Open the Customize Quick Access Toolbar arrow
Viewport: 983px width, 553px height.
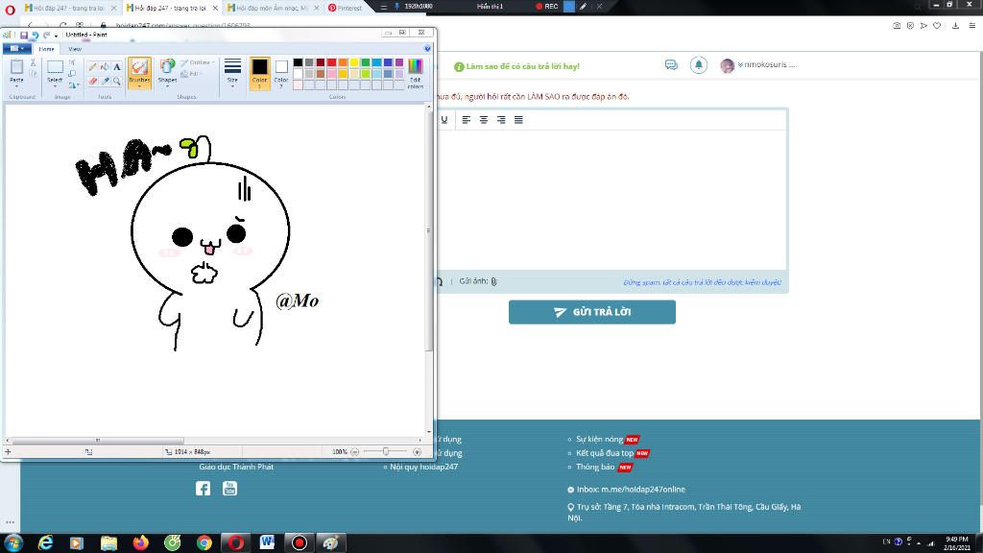[56, 36]
